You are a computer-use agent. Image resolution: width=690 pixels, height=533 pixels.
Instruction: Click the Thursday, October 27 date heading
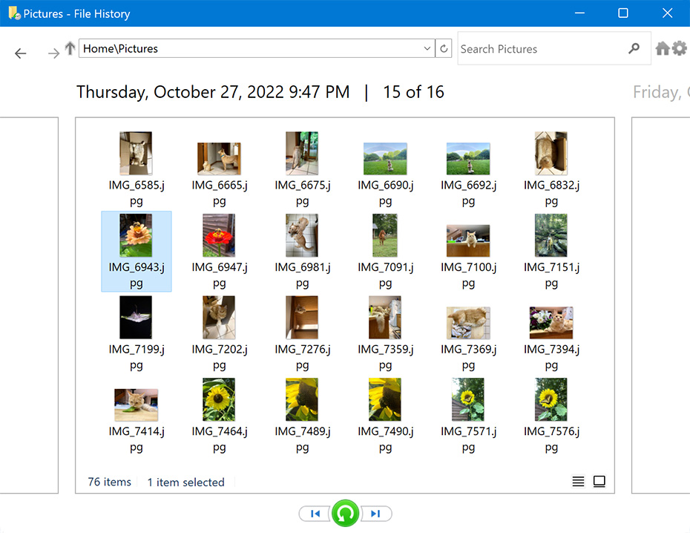(213, 91)
